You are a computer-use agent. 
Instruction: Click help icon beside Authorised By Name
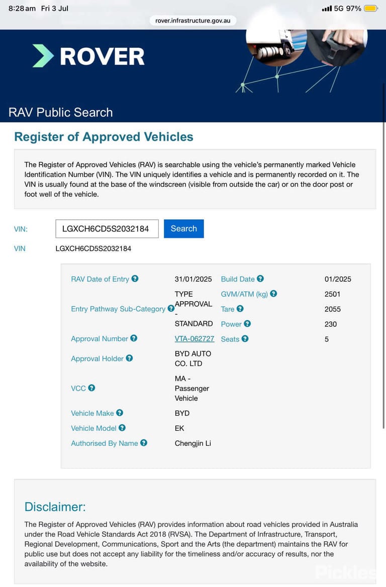pos(144,442)
